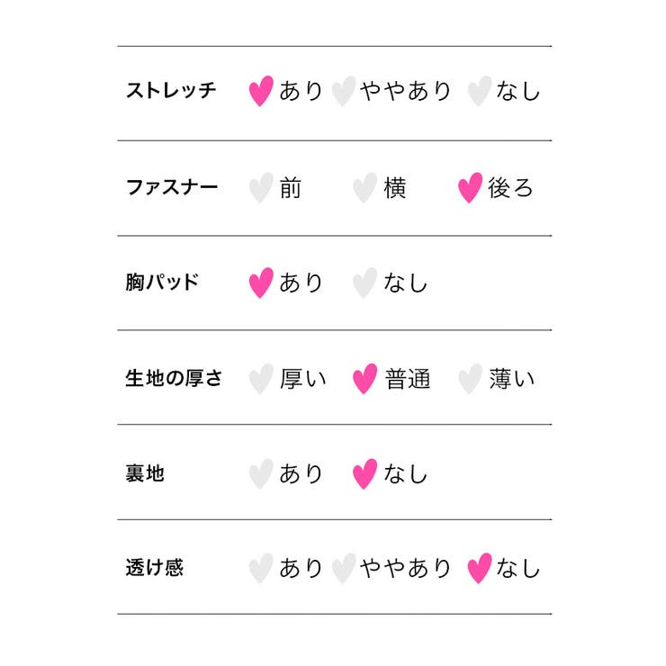666x666 pixels.
Task: Pick gray heart for 透け感 あり
Action: click(260, 568)
